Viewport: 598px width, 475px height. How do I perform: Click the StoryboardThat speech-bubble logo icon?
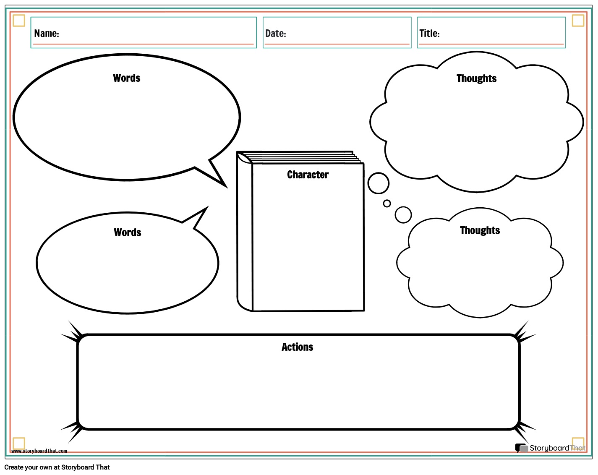[x=521, y=448]
